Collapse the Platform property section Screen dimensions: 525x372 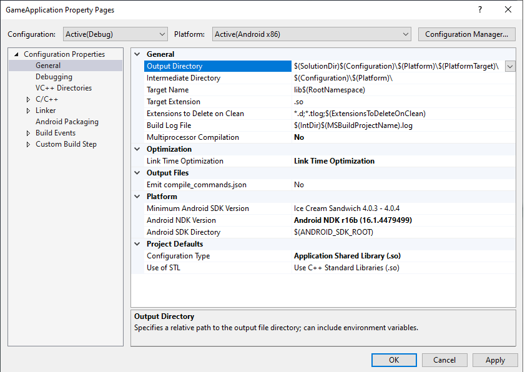tap(138, 197)
